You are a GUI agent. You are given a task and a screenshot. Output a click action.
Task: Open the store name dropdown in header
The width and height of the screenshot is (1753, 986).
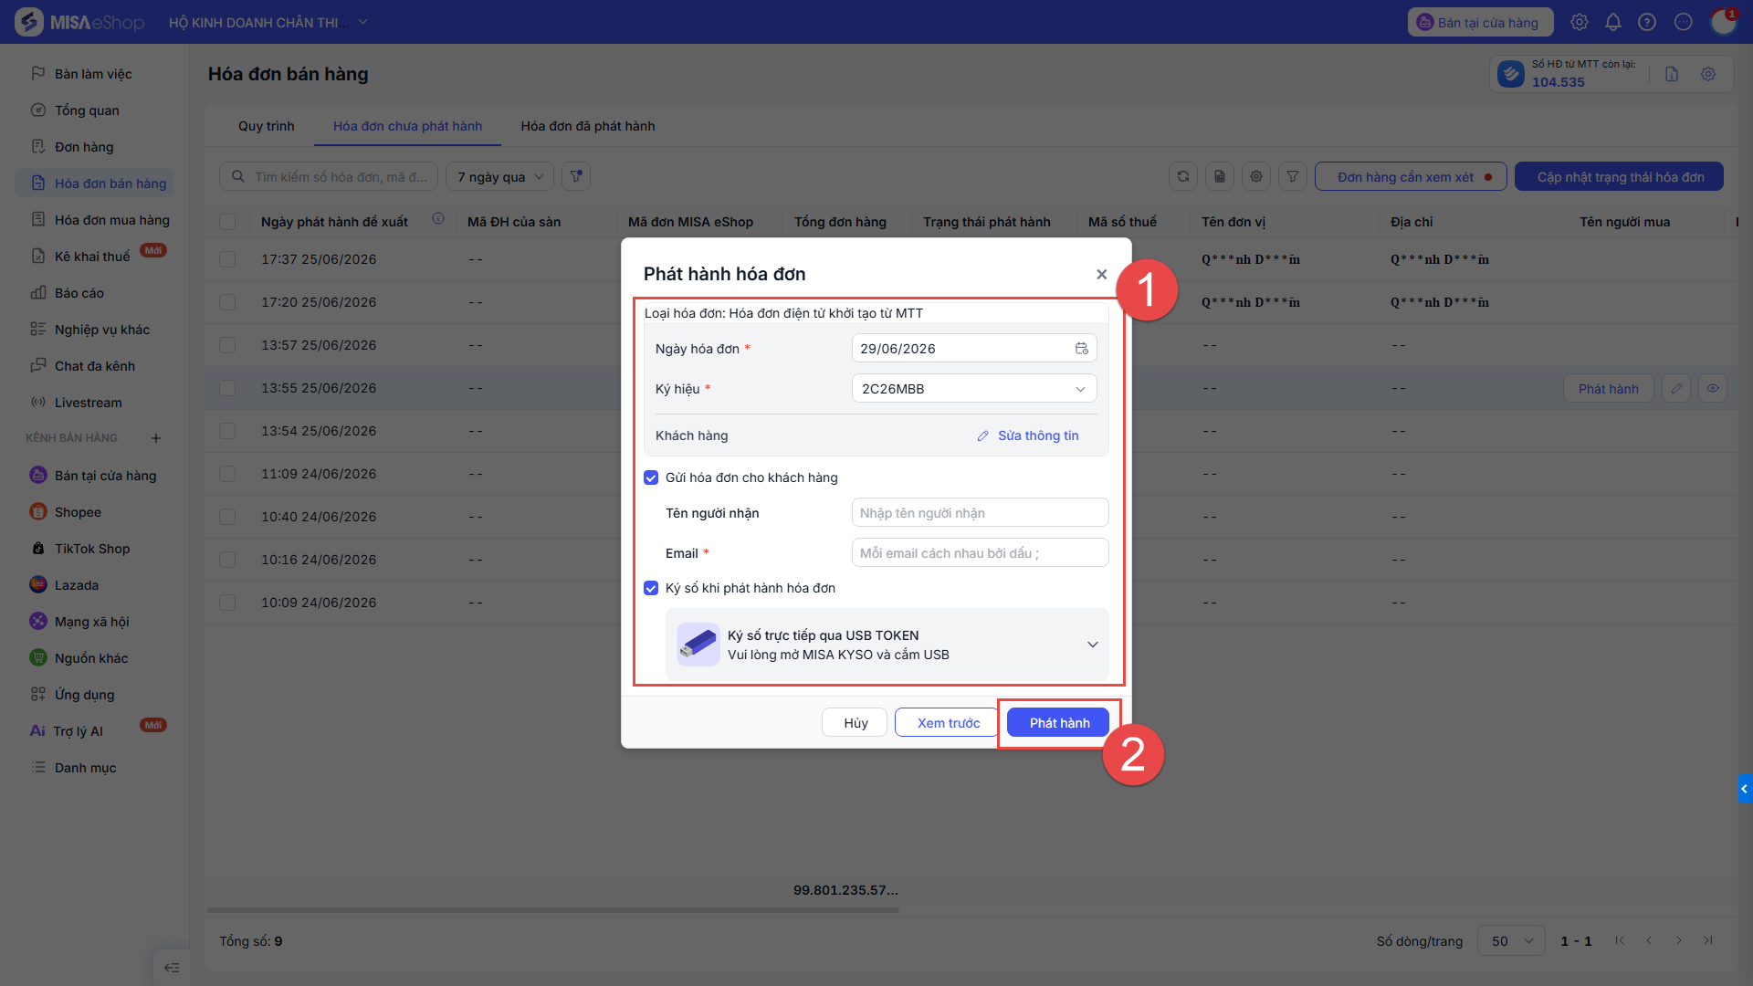(x=268, y=22)
